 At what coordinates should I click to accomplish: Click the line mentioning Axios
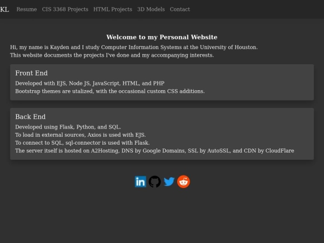click(80, 135)
